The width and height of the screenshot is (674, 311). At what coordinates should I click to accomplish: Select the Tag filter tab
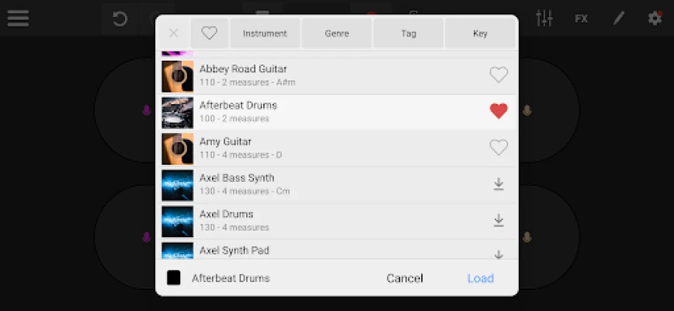click(x=408, y=33)
